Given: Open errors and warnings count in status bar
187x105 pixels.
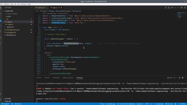Looking at the screenshot, I should click(18, 104).
